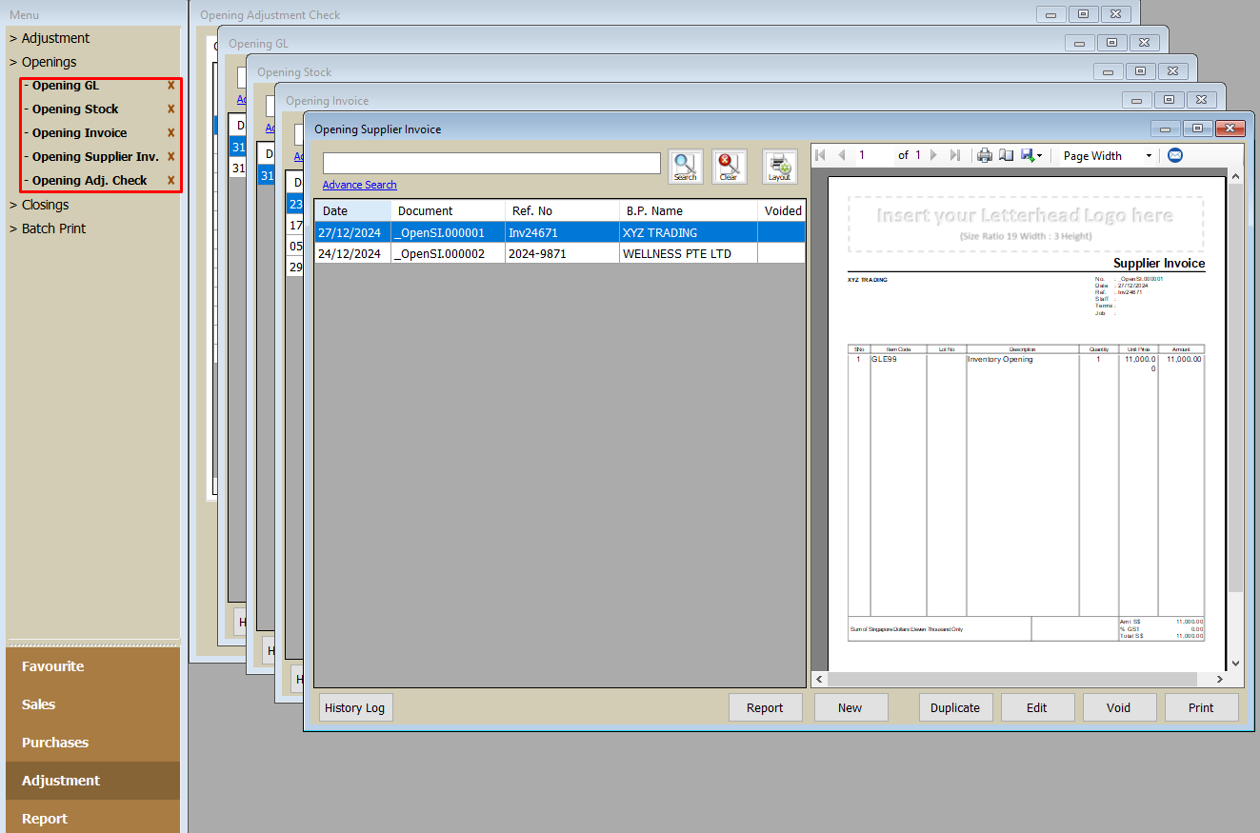Open the Sales module tab

pyautogui.click(x=39, y=704)
